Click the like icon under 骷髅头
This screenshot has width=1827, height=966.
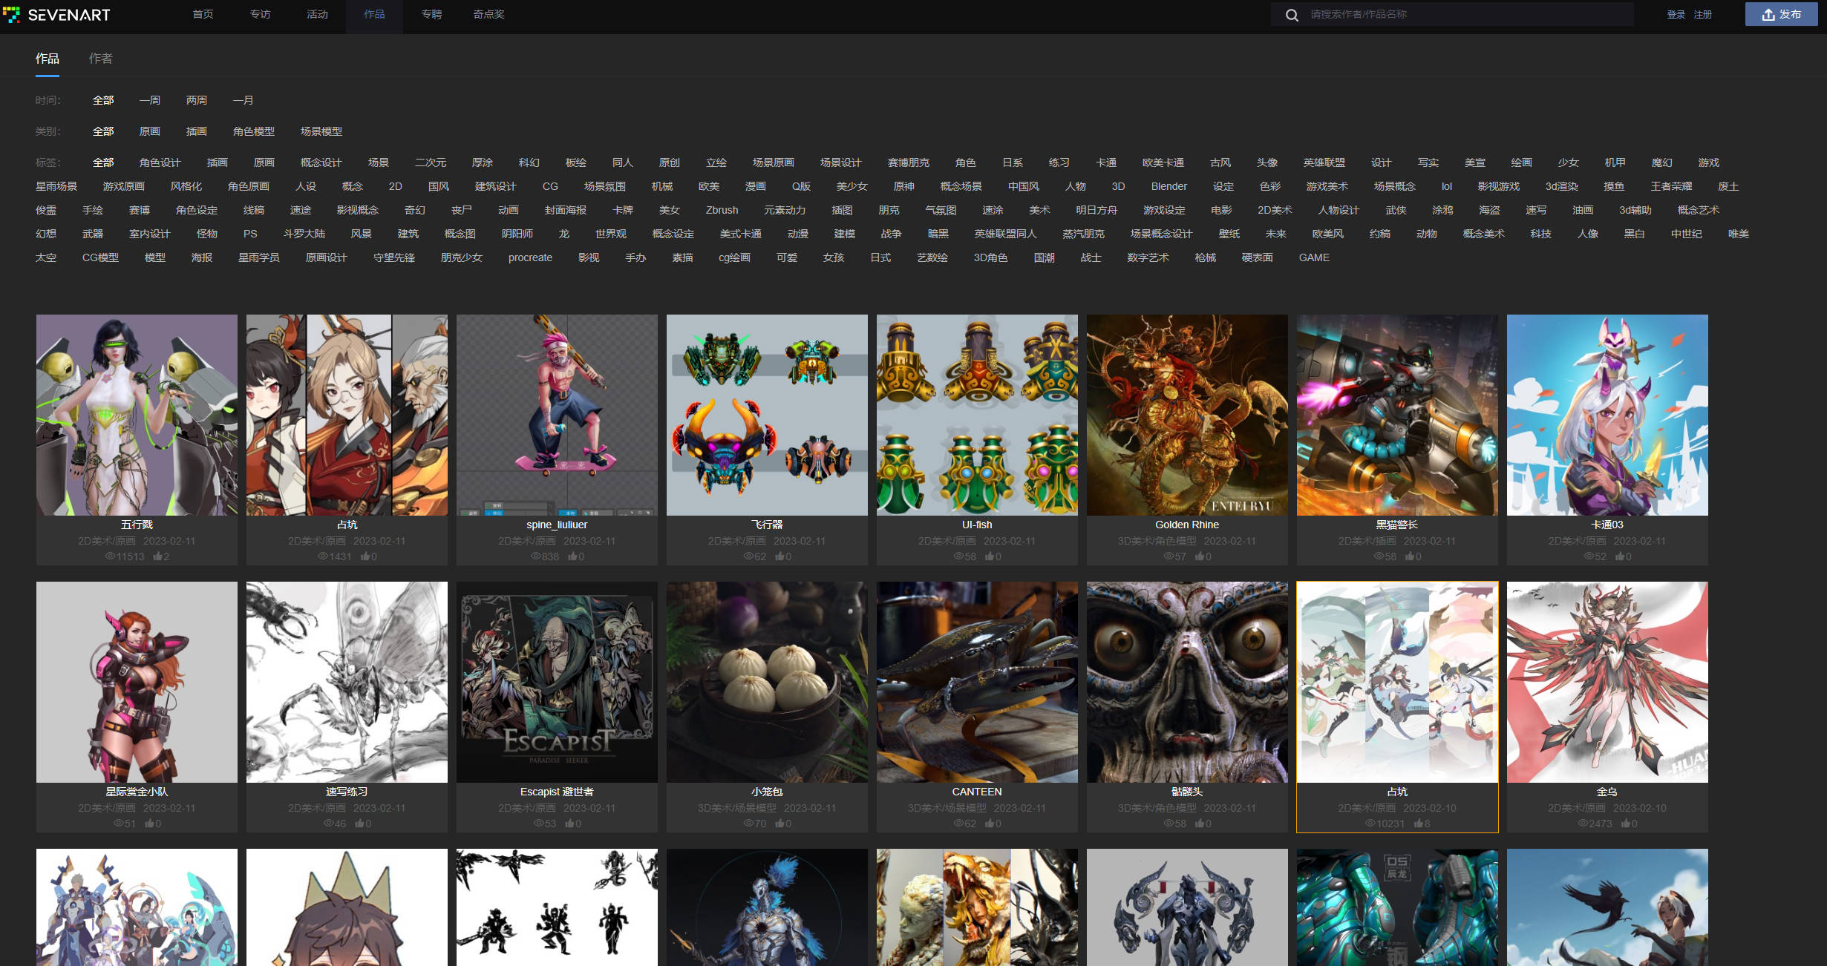[1200, 824]
